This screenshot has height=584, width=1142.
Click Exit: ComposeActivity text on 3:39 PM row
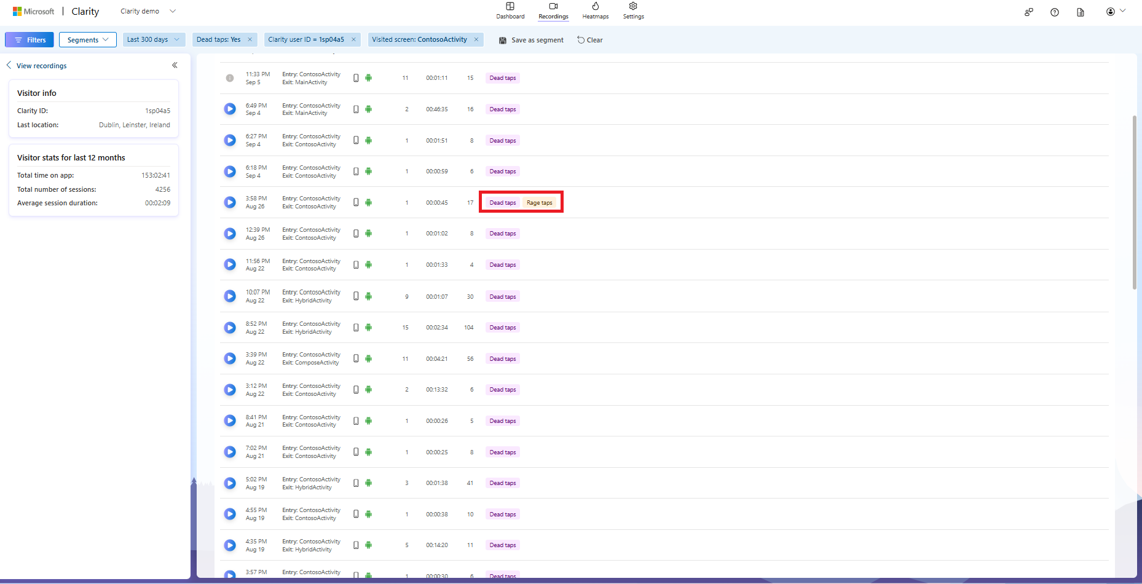point(311,363)
